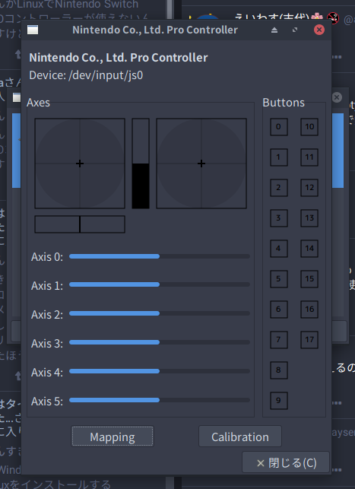Viewport: 355px width, 489px height.
Task: Click button indicator 15
Action: (x=309, y=278)
